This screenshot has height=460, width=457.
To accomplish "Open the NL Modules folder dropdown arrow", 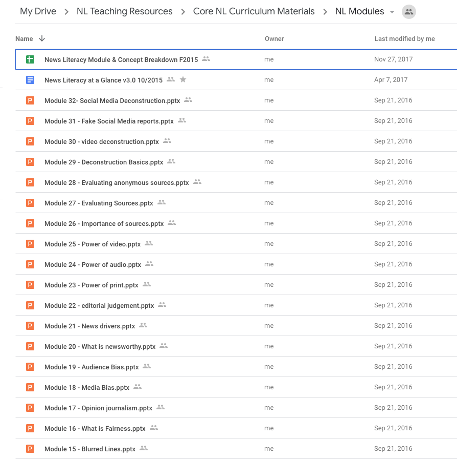I will [x=392, y=12].
